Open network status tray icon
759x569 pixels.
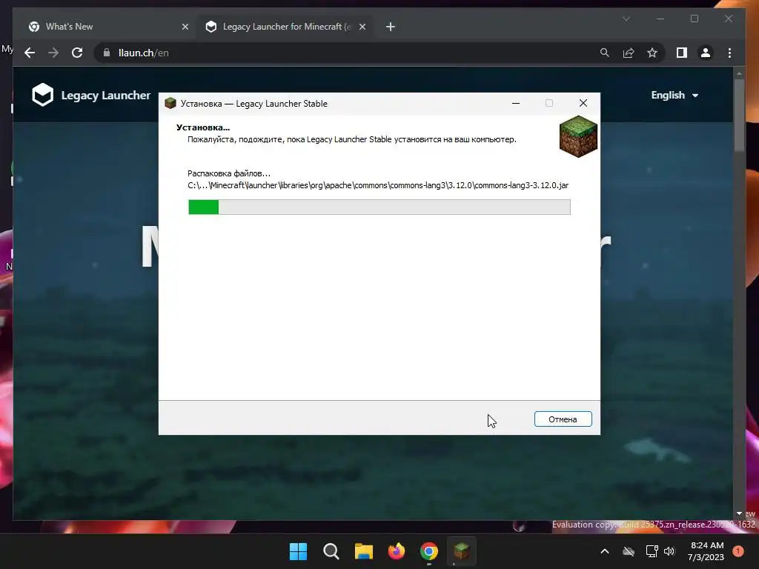(652, 551)
